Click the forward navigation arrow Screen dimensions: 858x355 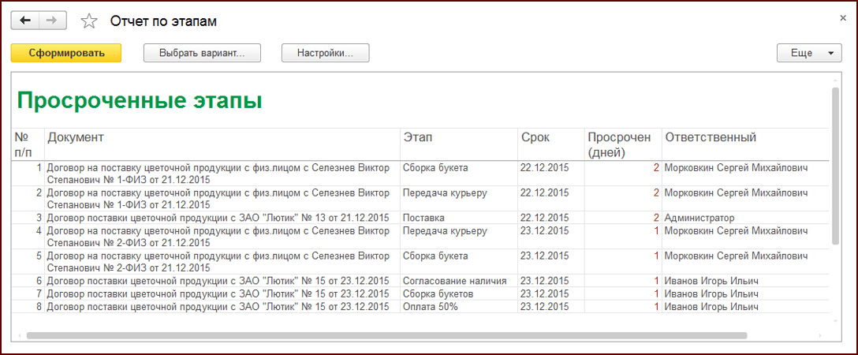click(53, 21)
